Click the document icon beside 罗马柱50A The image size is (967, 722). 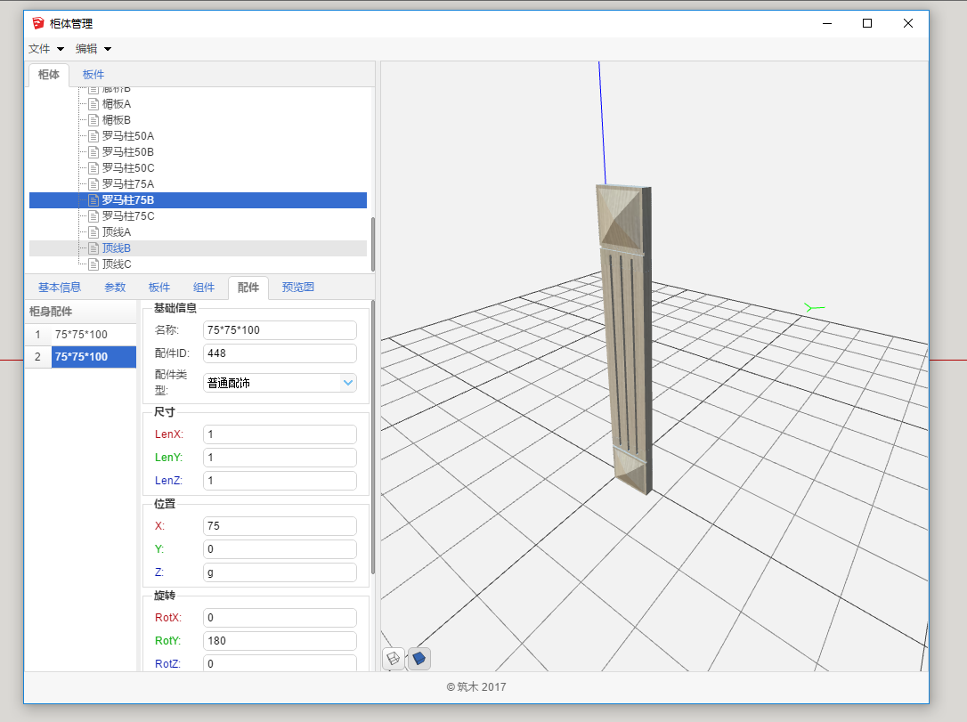(93, 136)
